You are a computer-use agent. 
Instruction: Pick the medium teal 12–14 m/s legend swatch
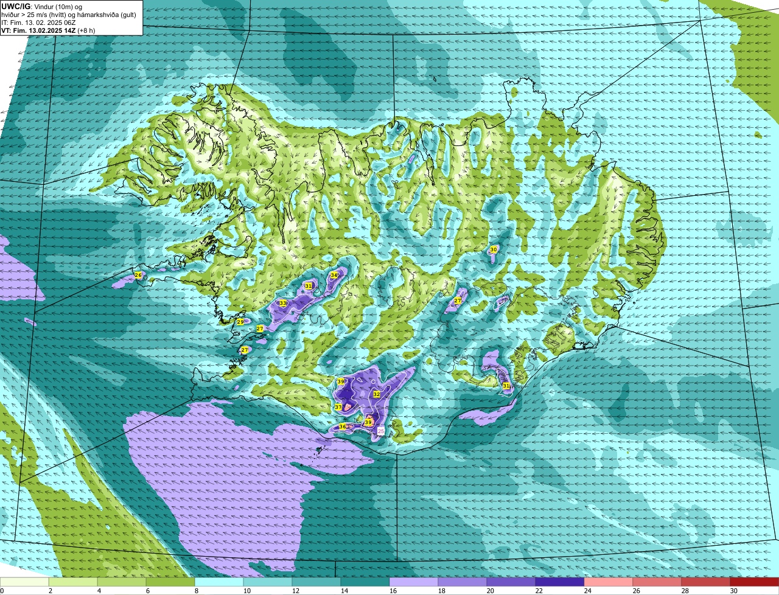tap(316, 582)
